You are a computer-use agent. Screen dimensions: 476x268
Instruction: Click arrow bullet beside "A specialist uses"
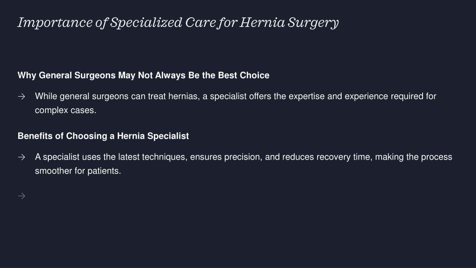[x=21, y=157]
